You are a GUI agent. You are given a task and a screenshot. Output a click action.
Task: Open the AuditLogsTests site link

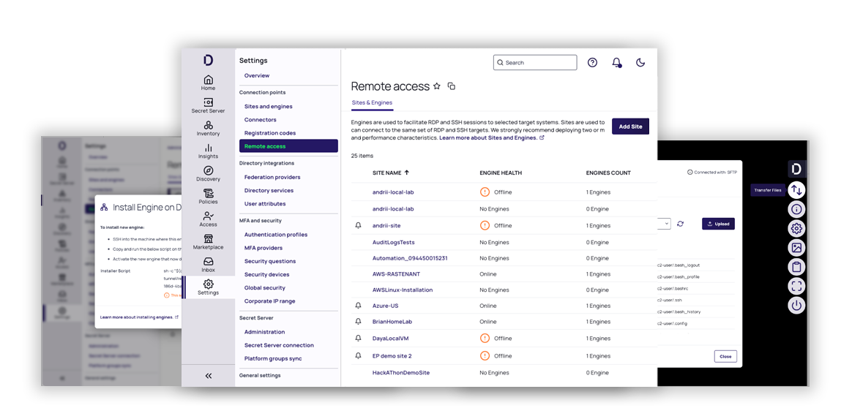click(393, 242)
